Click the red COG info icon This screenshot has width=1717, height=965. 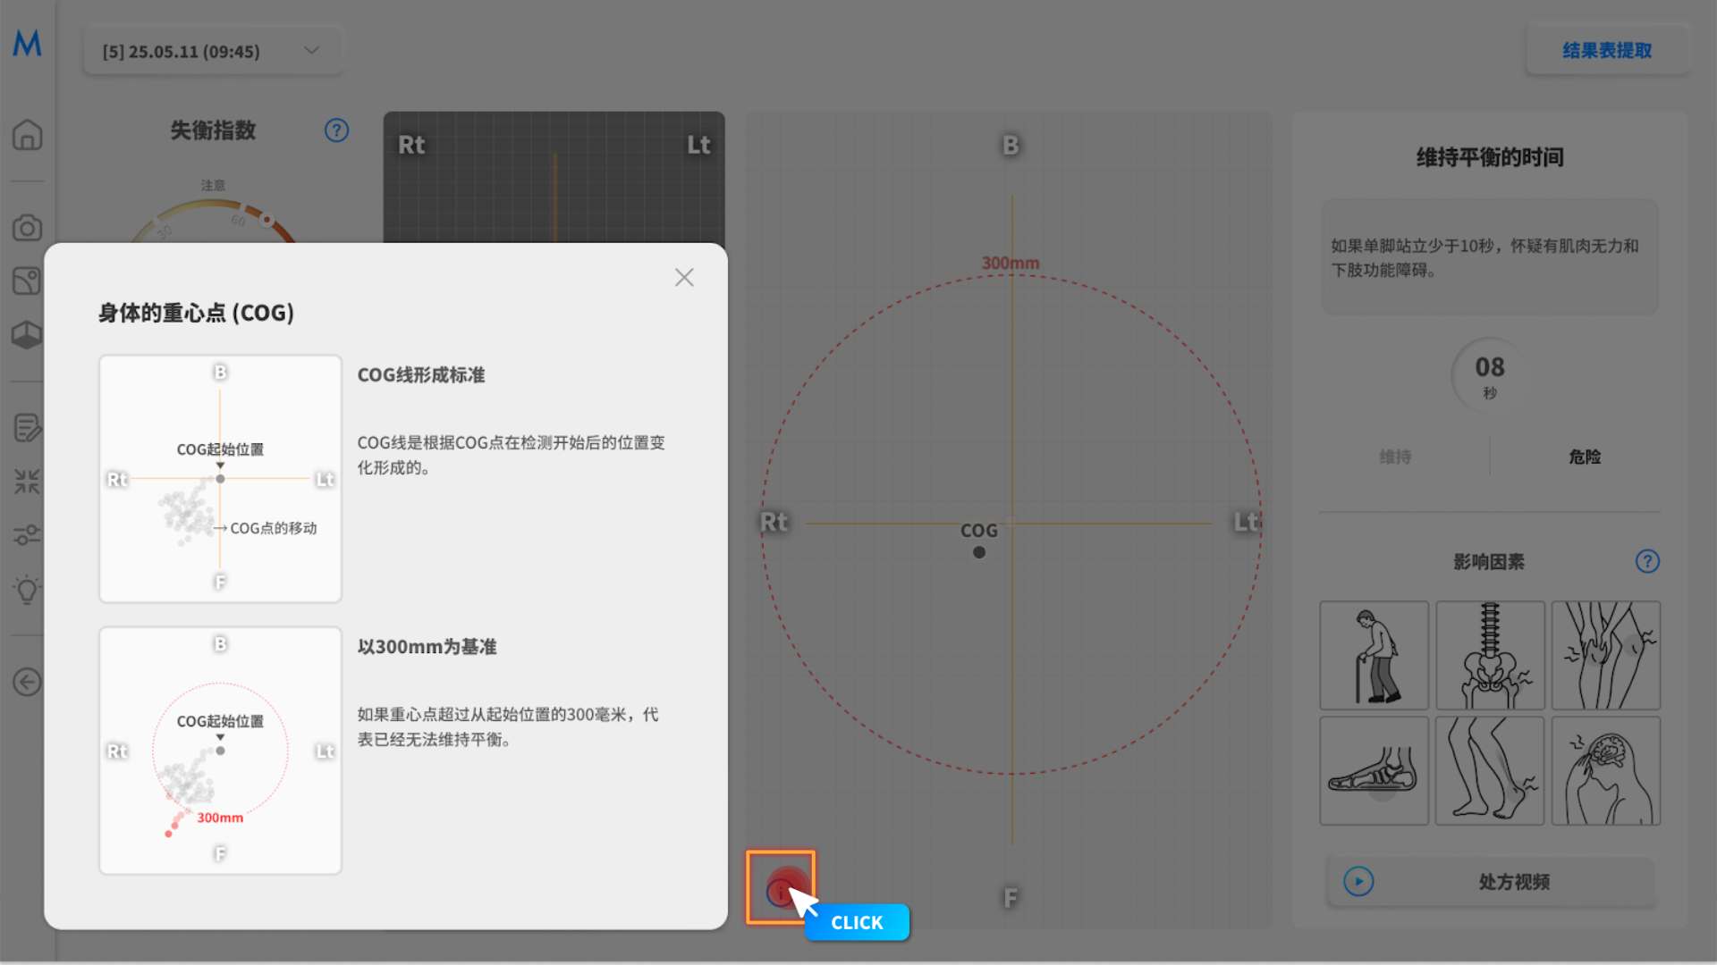coord(780,890)
